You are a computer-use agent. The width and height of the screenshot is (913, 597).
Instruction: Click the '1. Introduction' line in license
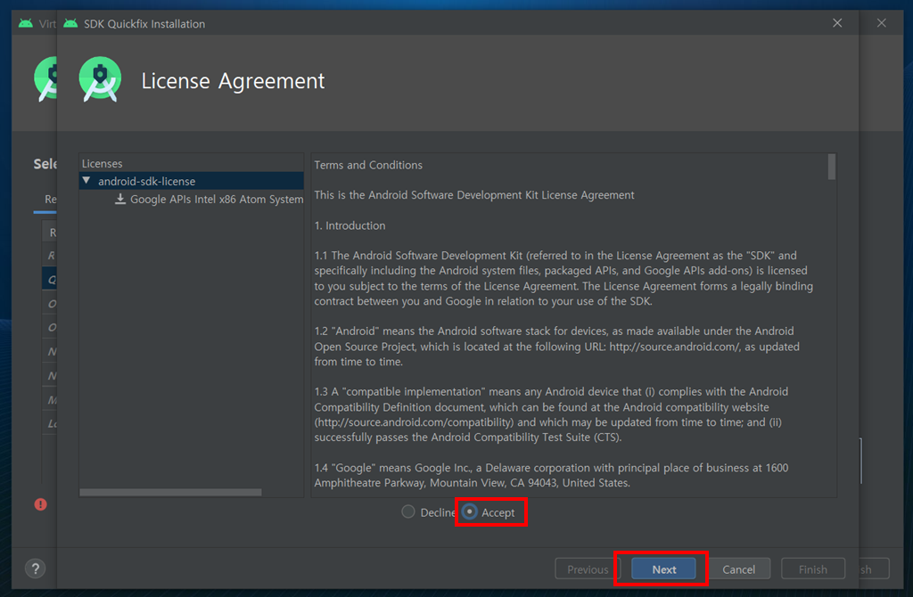(350, 225)
